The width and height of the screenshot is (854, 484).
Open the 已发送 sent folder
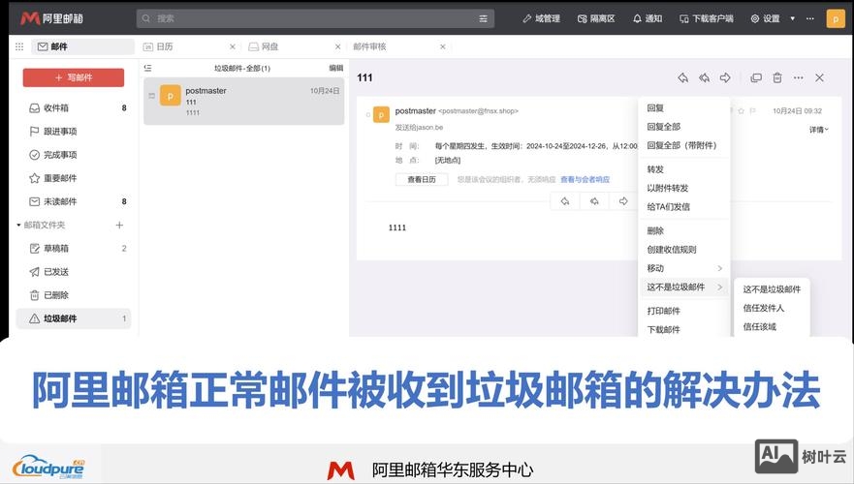pos(76,271)
